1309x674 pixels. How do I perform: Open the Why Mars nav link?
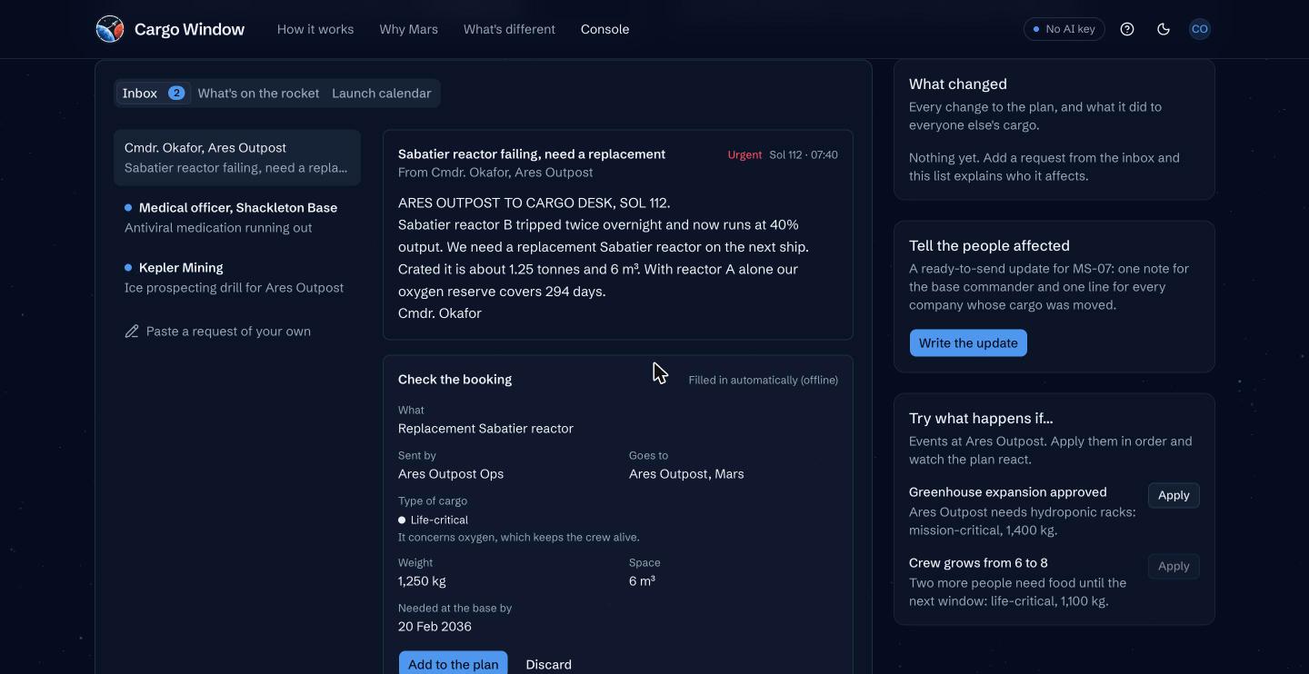(409, 29)
